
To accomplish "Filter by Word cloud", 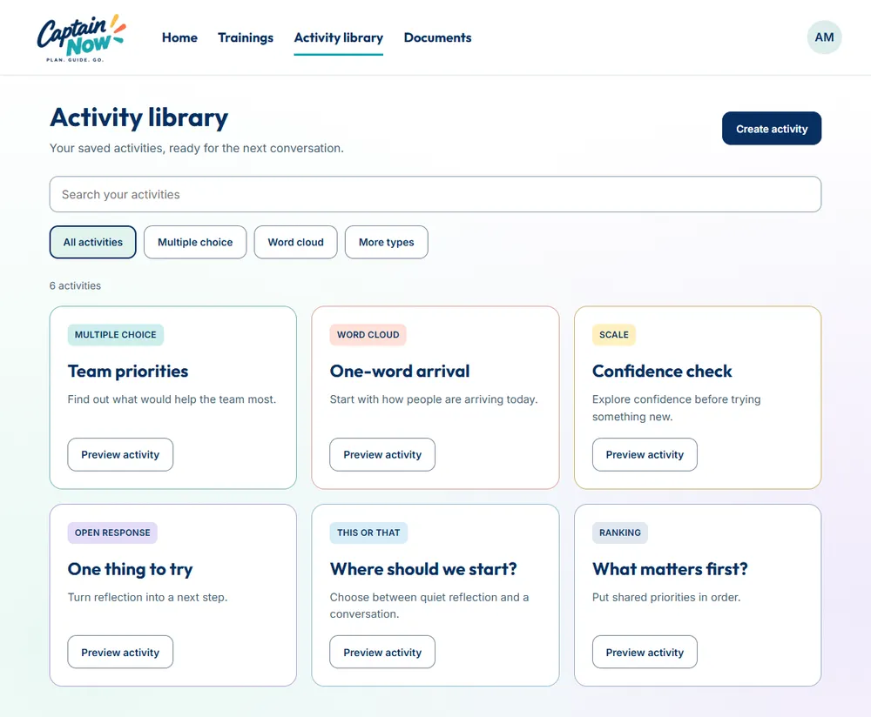I will tap(295, 242).
